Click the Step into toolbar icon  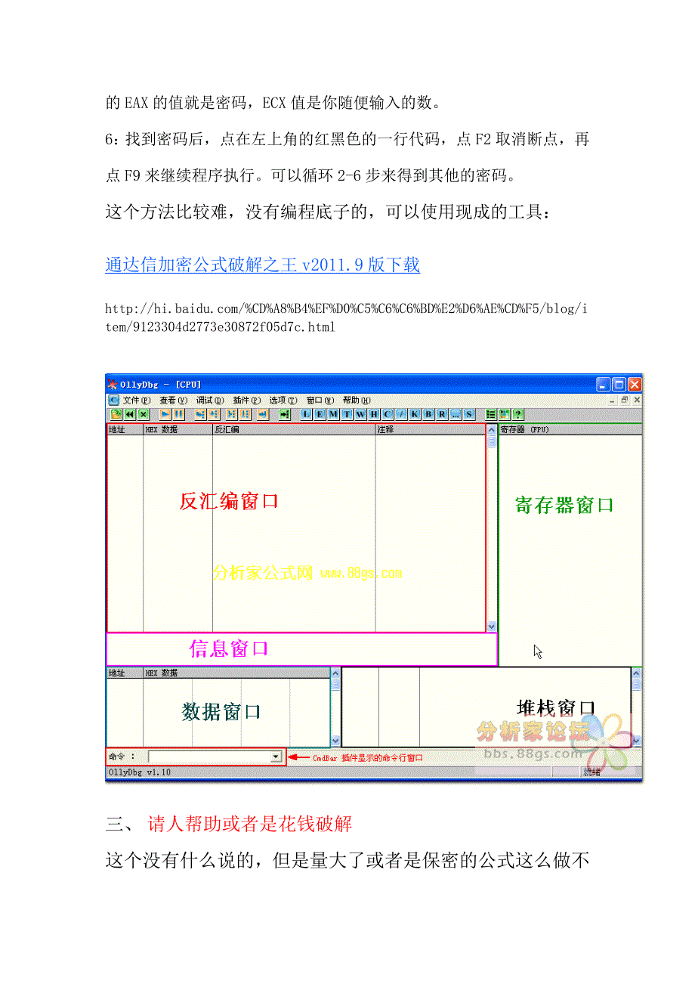(x=200, y=414)
